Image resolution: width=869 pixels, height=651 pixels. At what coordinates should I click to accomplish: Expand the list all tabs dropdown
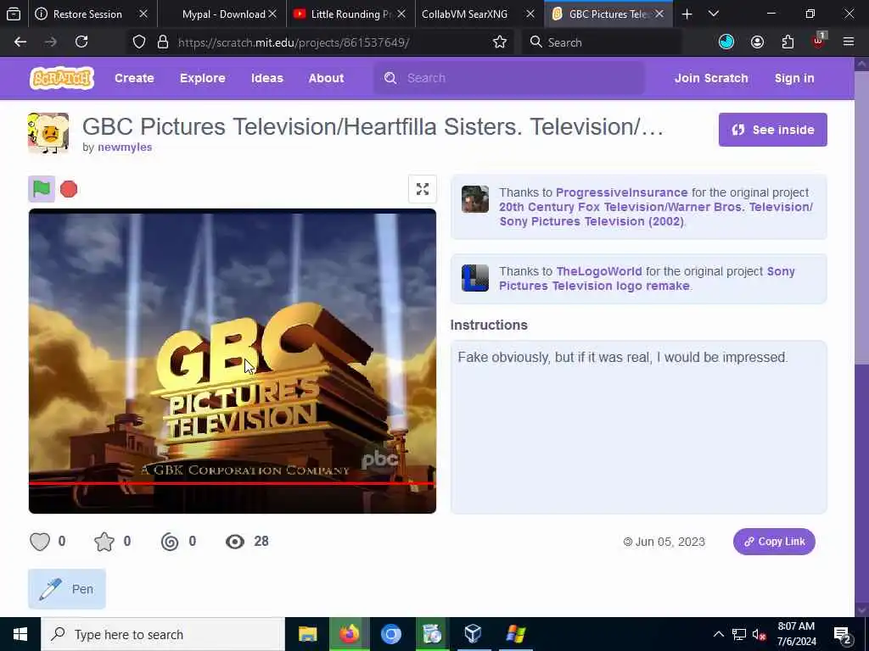(x=713, y=14)
